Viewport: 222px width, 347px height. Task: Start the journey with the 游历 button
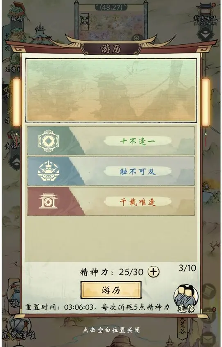[x=111, y=290]
